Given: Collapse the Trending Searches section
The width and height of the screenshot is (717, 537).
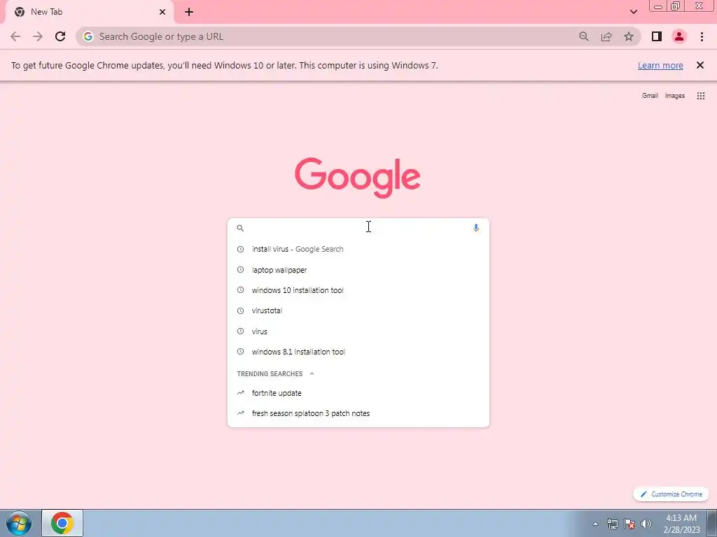Looking at the screenshot, I should tap(312, 373).
